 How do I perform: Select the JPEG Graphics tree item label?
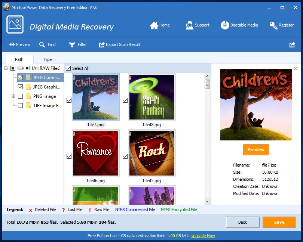(46, 87)
